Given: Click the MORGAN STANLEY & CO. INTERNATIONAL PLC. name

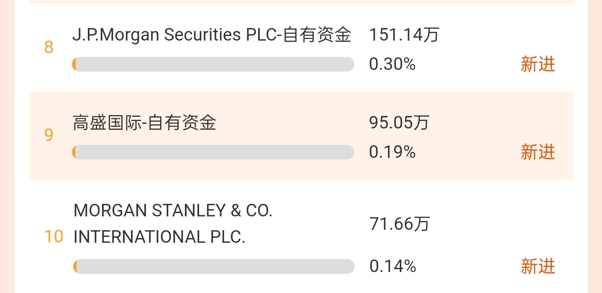Looking at the screenshot, I should (173, 224).
